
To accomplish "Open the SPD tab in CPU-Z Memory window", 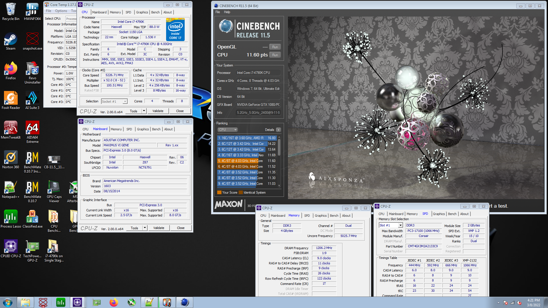I will [307, 216].
